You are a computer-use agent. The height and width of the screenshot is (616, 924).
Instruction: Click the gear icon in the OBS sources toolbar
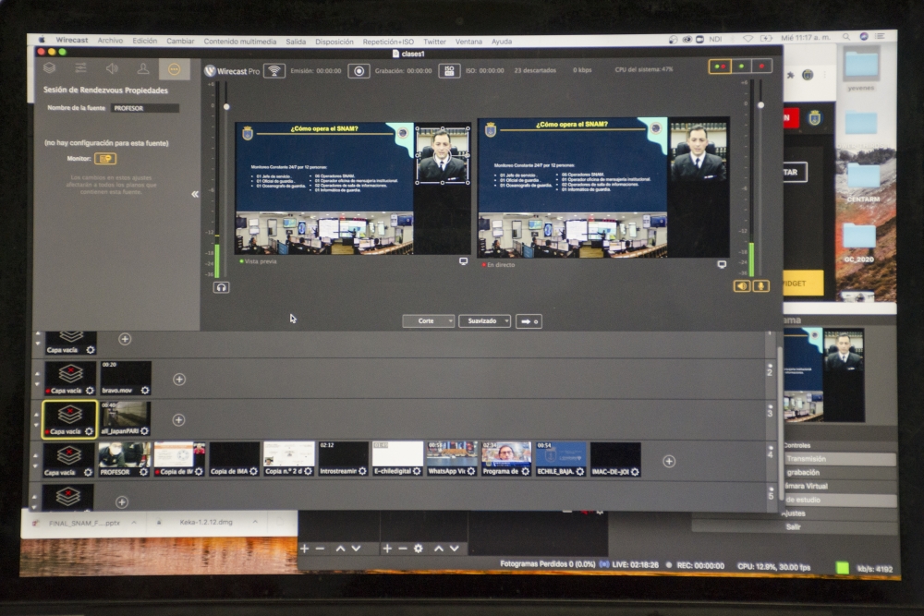(x=418, y=549)
